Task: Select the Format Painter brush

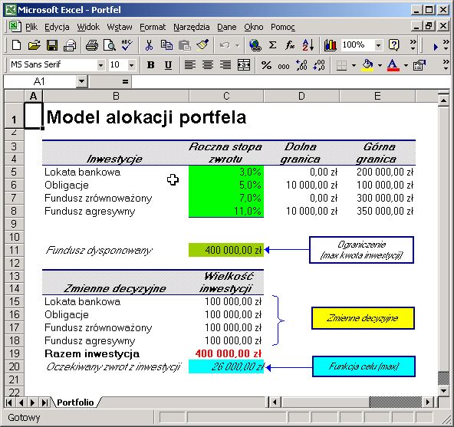Action: point(202,45)
